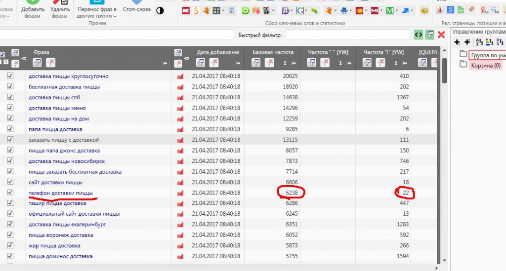Image resolution: width=506 pixels, height=271 pixels.
Task: Open dropdown arrow next to G icon
Action: click(306, 11)
